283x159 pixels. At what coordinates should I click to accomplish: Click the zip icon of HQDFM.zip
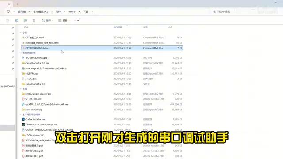23,74
